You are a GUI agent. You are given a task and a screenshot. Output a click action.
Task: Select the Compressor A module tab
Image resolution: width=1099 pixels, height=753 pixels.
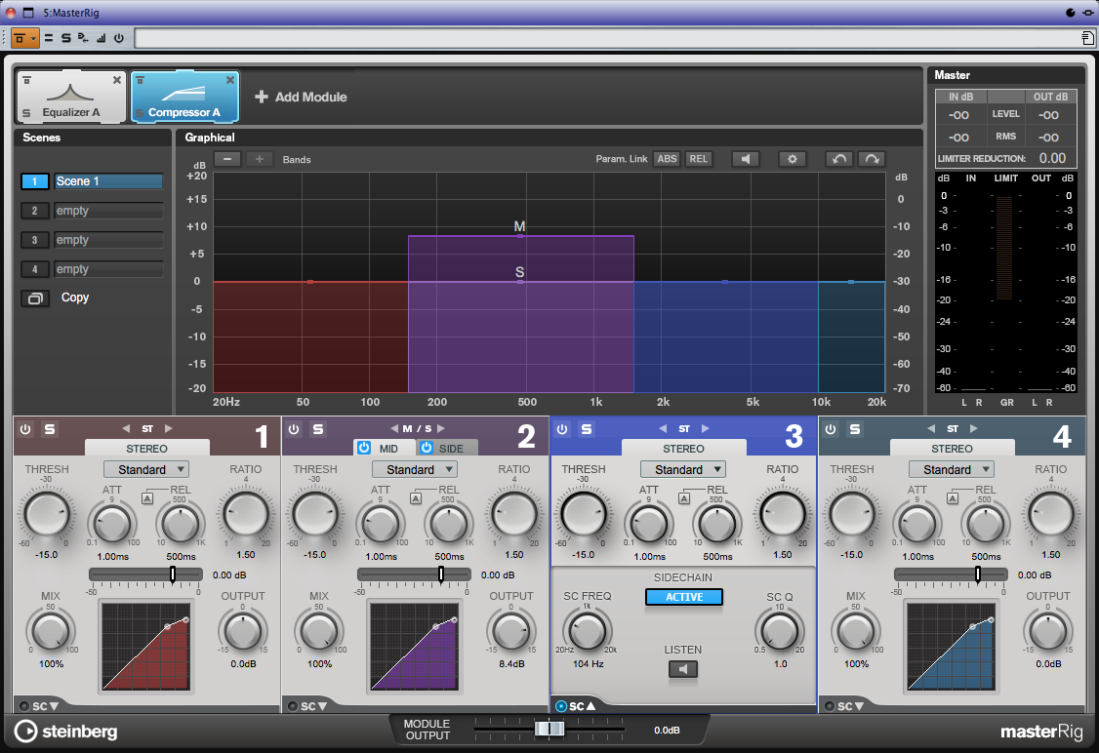click(184, 97)
